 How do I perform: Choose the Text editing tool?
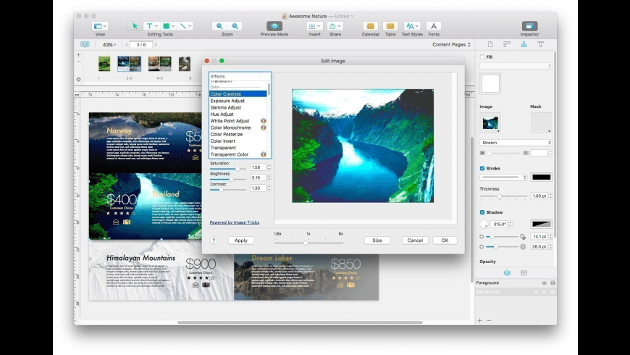tap(151, 26)
